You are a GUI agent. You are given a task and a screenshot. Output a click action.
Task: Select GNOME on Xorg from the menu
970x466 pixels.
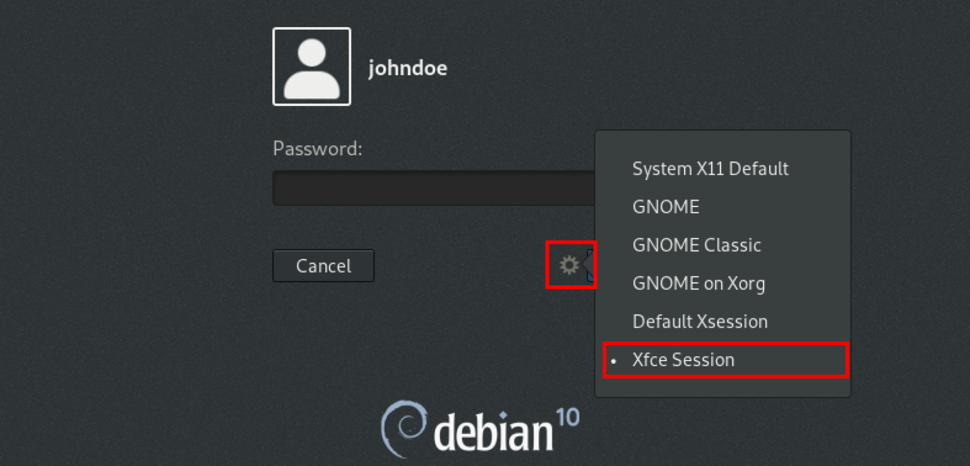(698, 283)
